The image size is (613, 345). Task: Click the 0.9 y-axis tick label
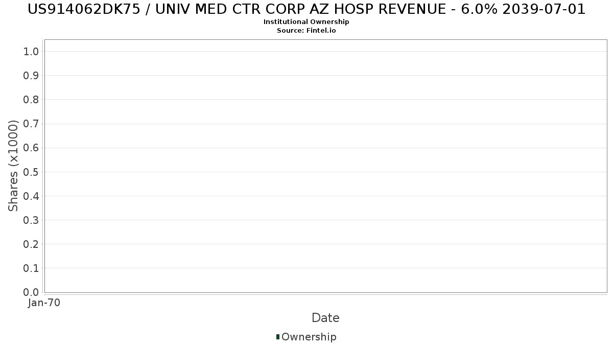(x=31, y=76)
